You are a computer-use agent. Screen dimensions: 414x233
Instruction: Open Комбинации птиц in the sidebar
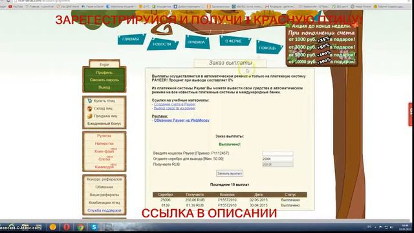coord(104,203)
